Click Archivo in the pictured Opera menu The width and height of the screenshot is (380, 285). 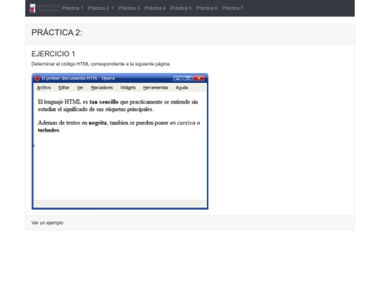point(44,88)
